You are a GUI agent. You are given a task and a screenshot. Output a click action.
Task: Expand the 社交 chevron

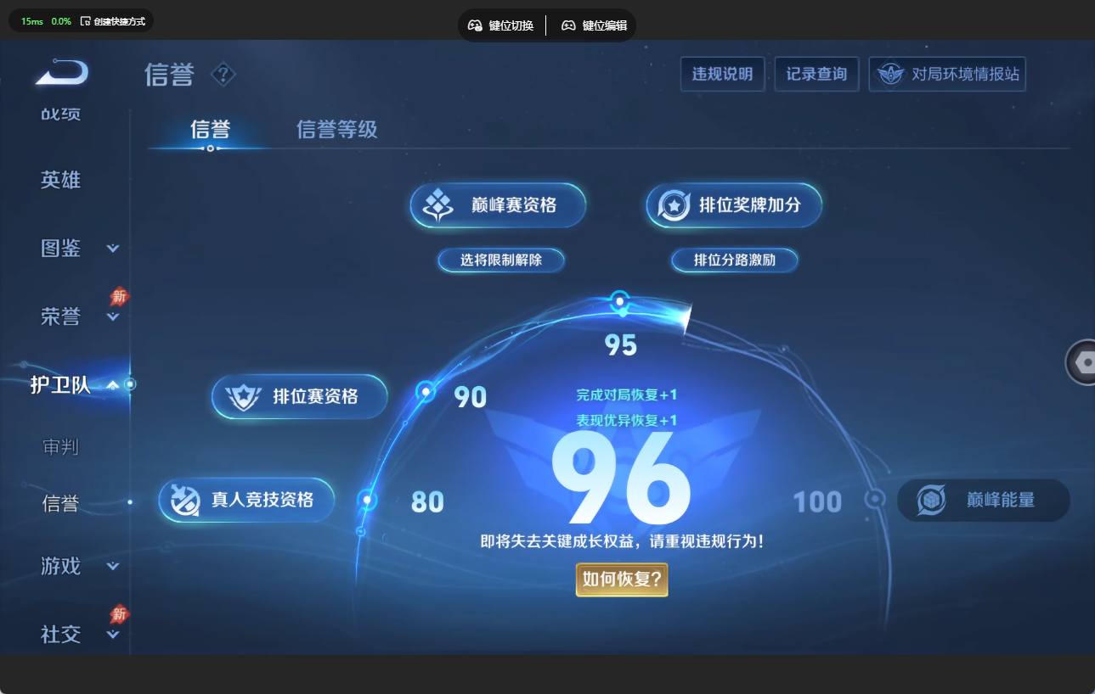(113, 635)
